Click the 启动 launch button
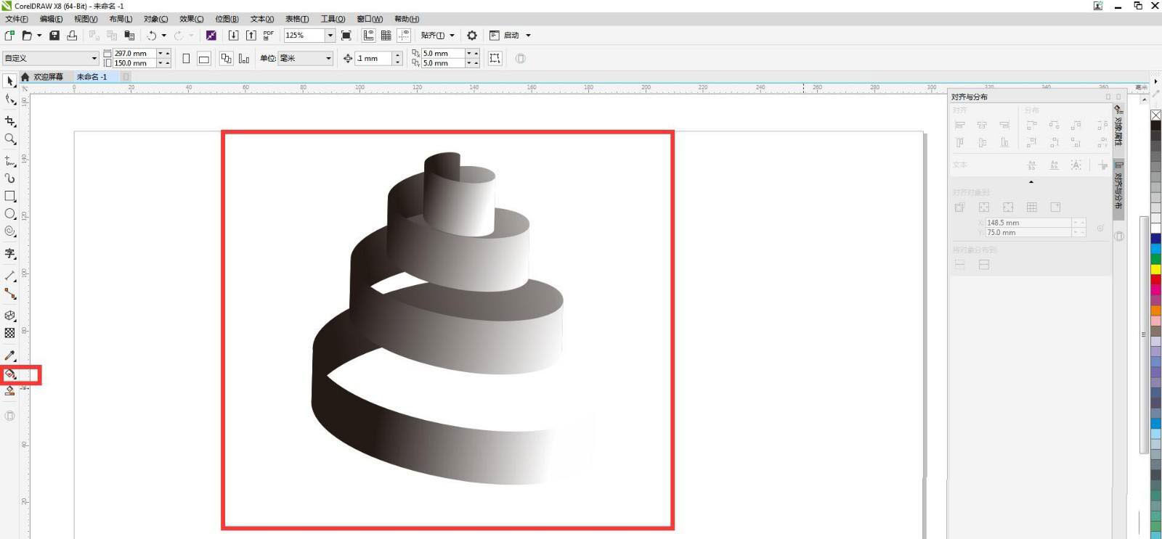The height and width of the screenshot is (539, 1162). [x=511, y=36]
